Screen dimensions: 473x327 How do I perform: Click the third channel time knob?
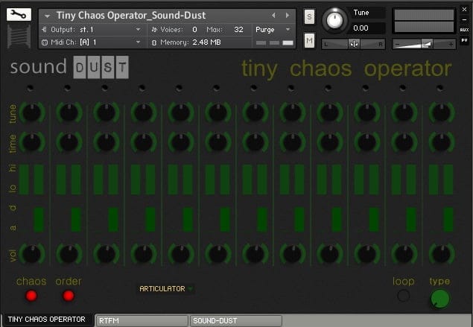tap(107, 142)
